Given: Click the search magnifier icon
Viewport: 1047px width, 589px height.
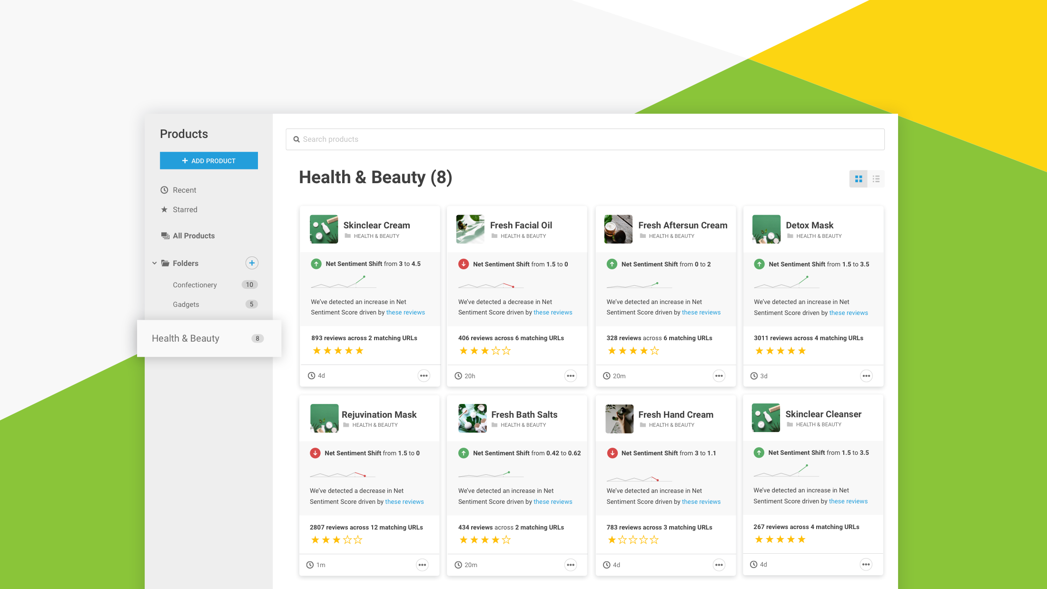Looking at the screenshot, I should coord(296,139).
